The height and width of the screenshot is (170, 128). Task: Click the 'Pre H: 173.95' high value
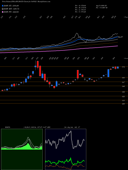tap(80, 8)
